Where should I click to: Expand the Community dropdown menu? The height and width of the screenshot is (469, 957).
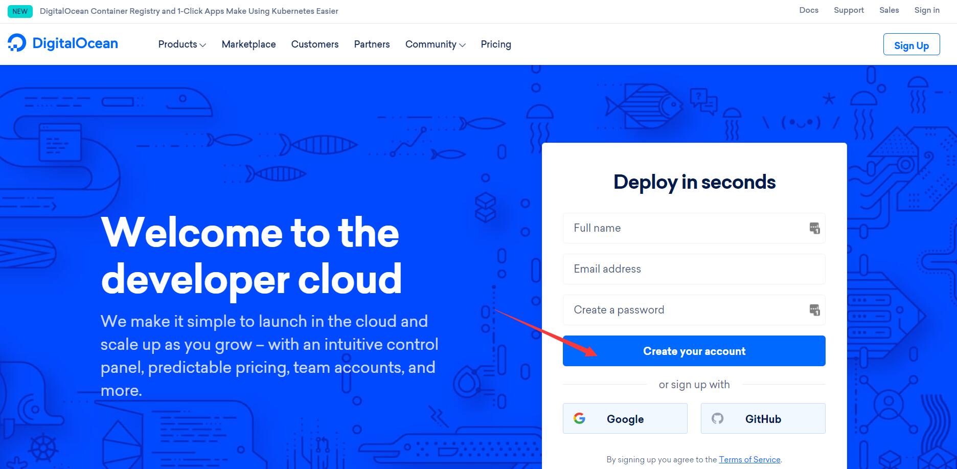click(x=435, y=44)
